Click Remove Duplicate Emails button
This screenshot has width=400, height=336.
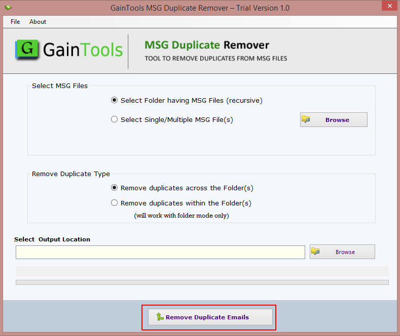[210, 317]
